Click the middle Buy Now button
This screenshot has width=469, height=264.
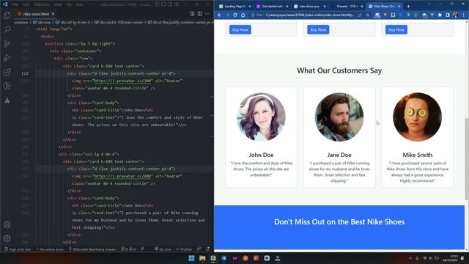pos(318,29)
